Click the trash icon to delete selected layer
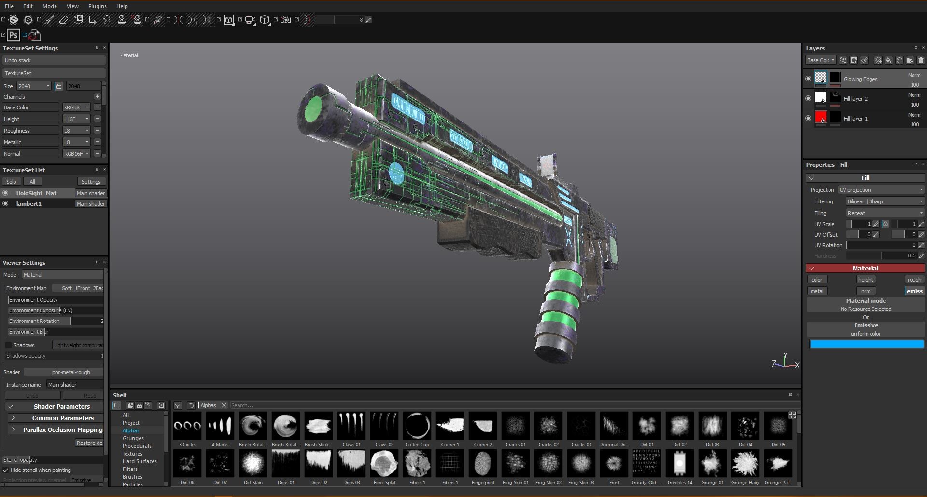This screenshot has width=927, height=497. point(921,60)
